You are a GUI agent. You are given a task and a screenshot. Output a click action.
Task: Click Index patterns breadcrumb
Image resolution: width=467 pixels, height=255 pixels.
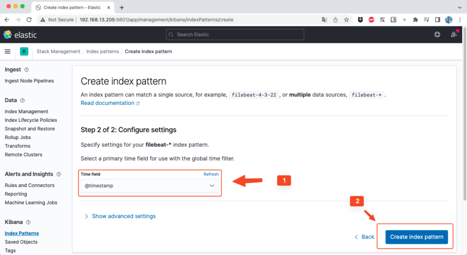point(103,52)
